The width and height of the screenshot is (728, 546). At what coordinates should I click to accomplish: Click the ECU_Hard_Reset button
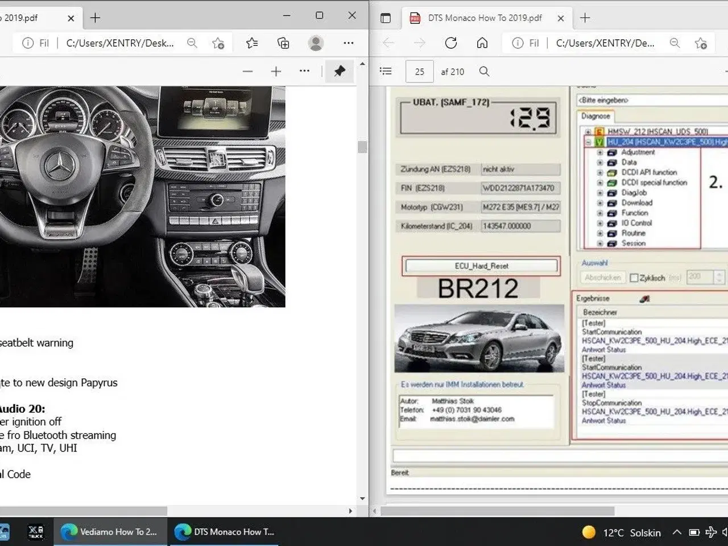click(x=481, y=266)
